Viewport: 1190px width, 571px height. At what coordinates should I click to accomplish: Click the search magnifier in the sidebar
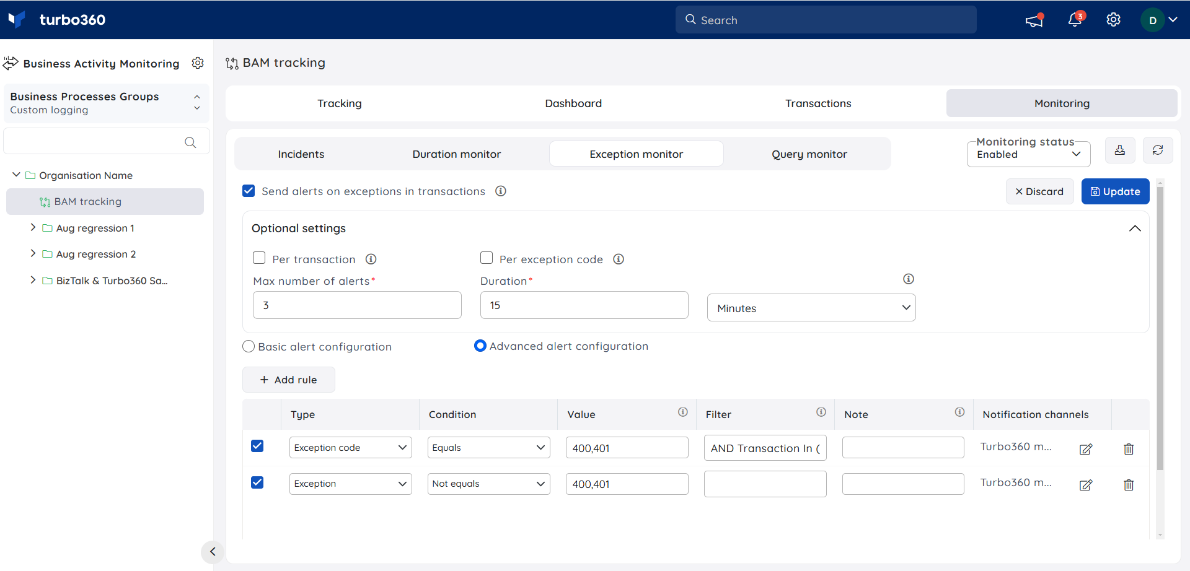tap(190, 142)
